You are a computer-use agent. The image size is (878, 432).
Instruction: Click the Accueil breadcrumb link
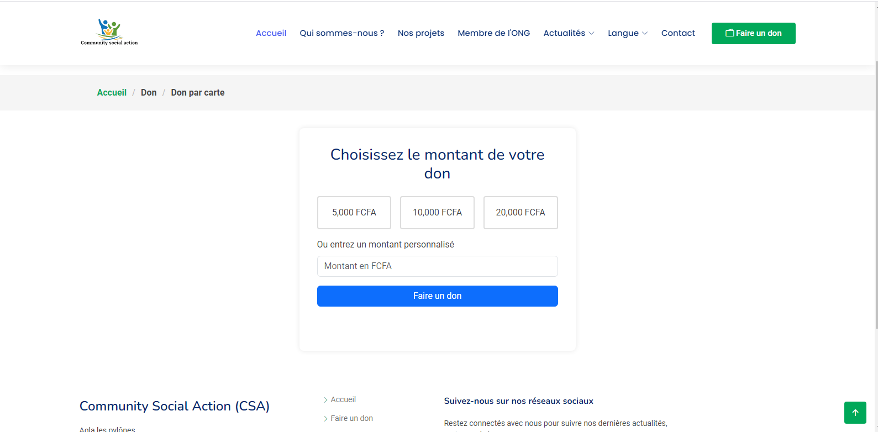112,93
